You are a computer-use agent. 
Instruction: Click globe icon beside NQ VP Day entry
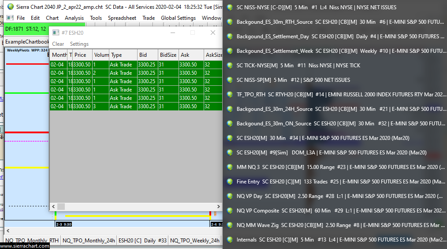(230, 196)
